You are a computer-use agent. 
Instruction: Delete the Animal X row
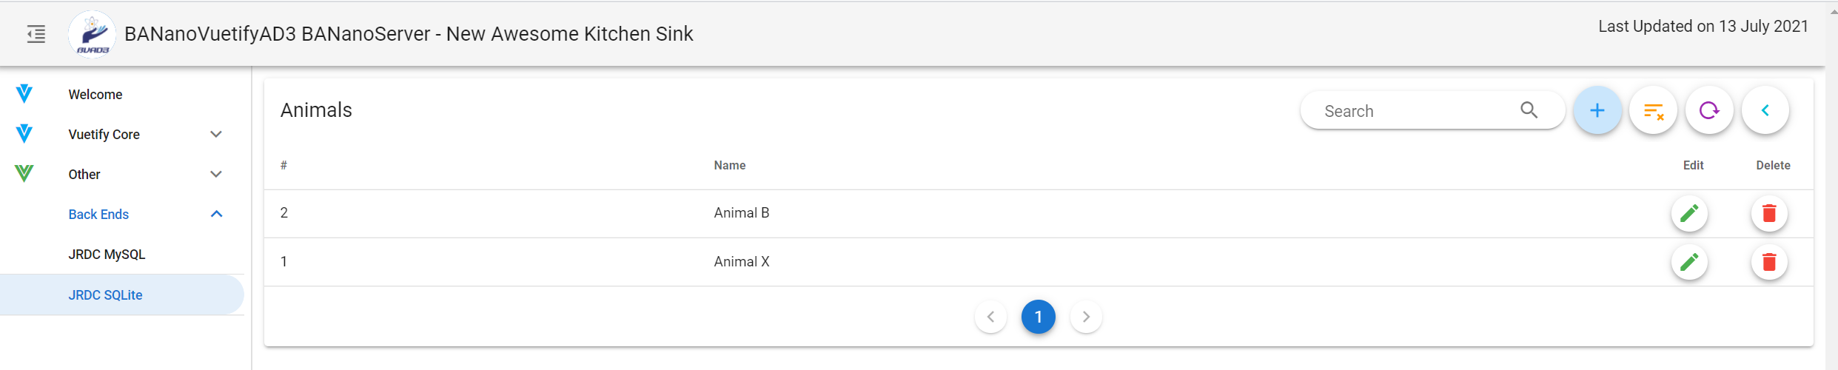click(1769, 262)
